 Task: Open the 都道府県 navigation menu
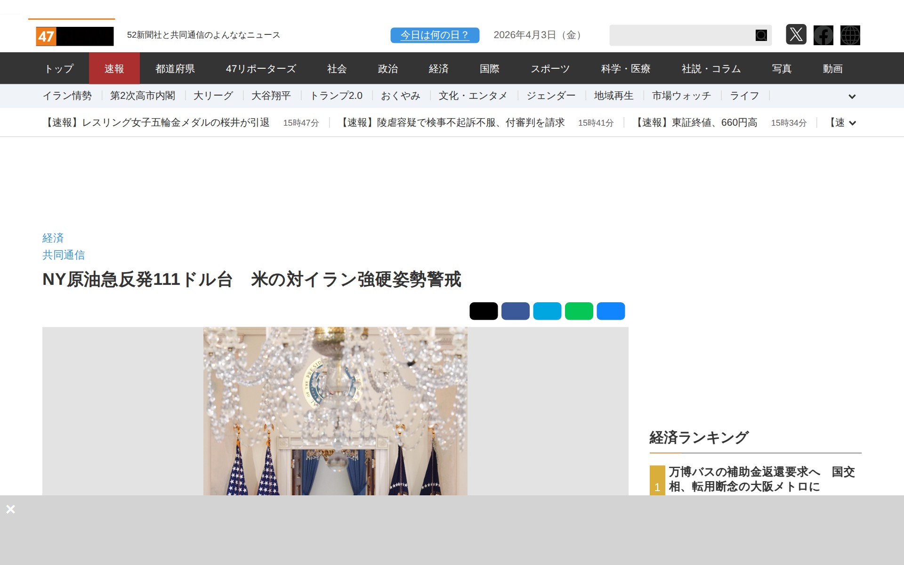click(x=175, y=69)
